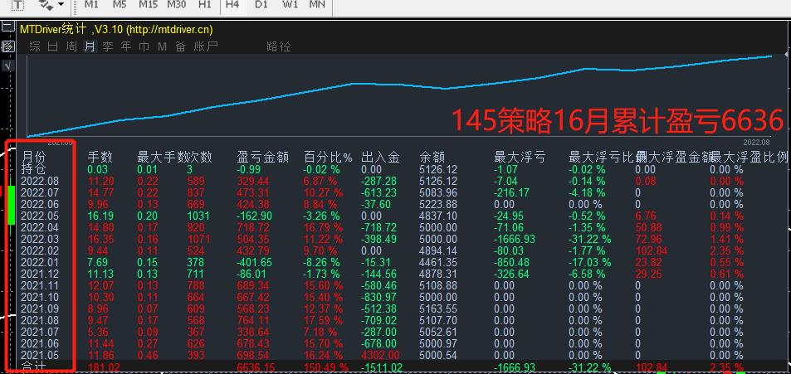791x374 pixels.
Task: Click loss value -401.65 for 2022.01
Action: click(x=255, y=262)
